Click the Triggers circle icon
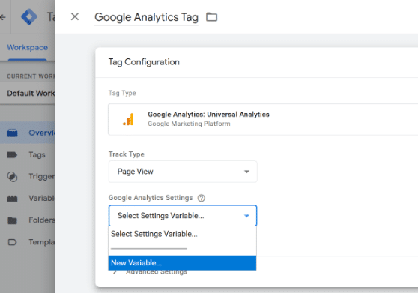Screen dimensions: 418x293 click(x=12, y=177)
